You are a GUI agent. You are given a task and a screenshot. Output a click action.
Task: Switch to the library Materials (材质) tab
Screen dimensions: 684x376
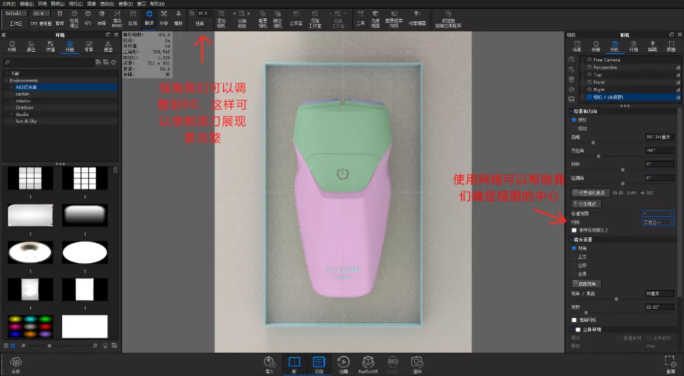[x=12, y=47]
